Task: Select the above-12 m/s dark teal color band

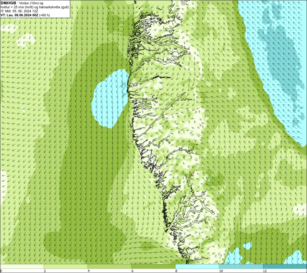Action: [x=285, y=266]
